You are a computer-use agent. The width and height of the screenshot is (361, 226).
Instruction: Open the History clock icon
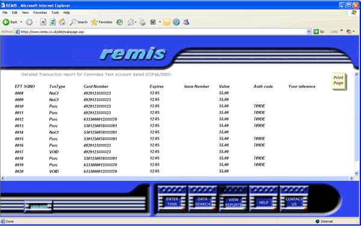[x=119, y=22]
